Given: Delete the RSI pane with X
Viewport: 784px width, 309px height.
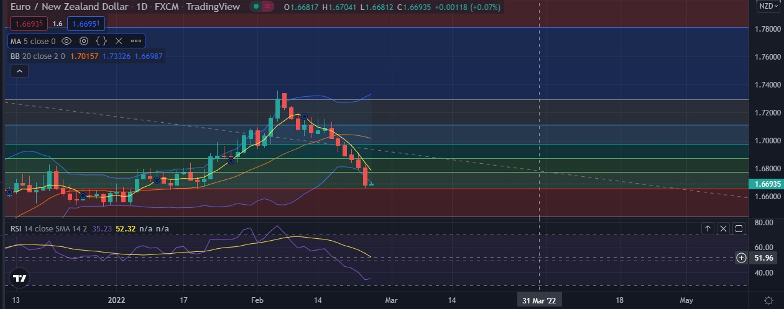Looking at the screenshot, I should (724, 229).
